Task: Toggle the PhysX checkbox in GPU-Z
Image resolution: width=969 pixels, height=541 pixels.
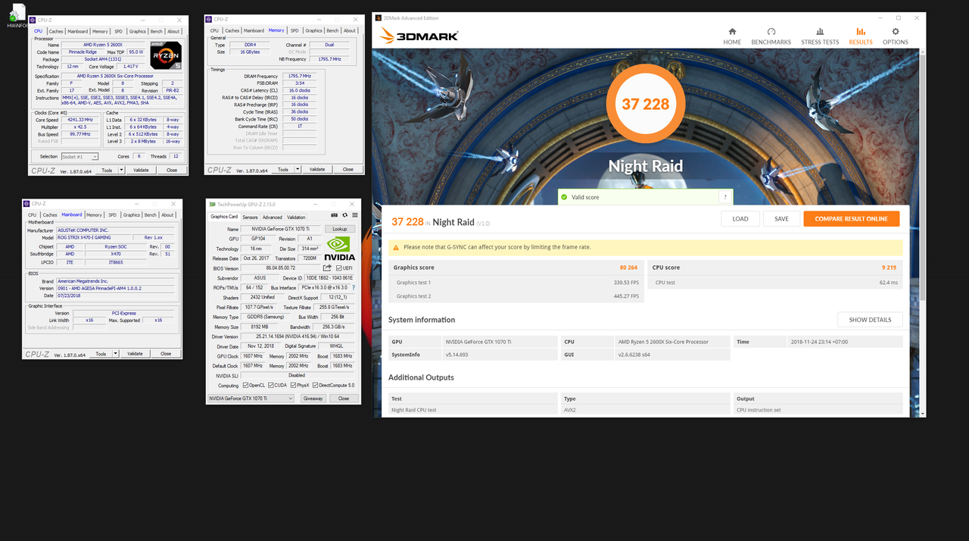Action: (292, 385)
